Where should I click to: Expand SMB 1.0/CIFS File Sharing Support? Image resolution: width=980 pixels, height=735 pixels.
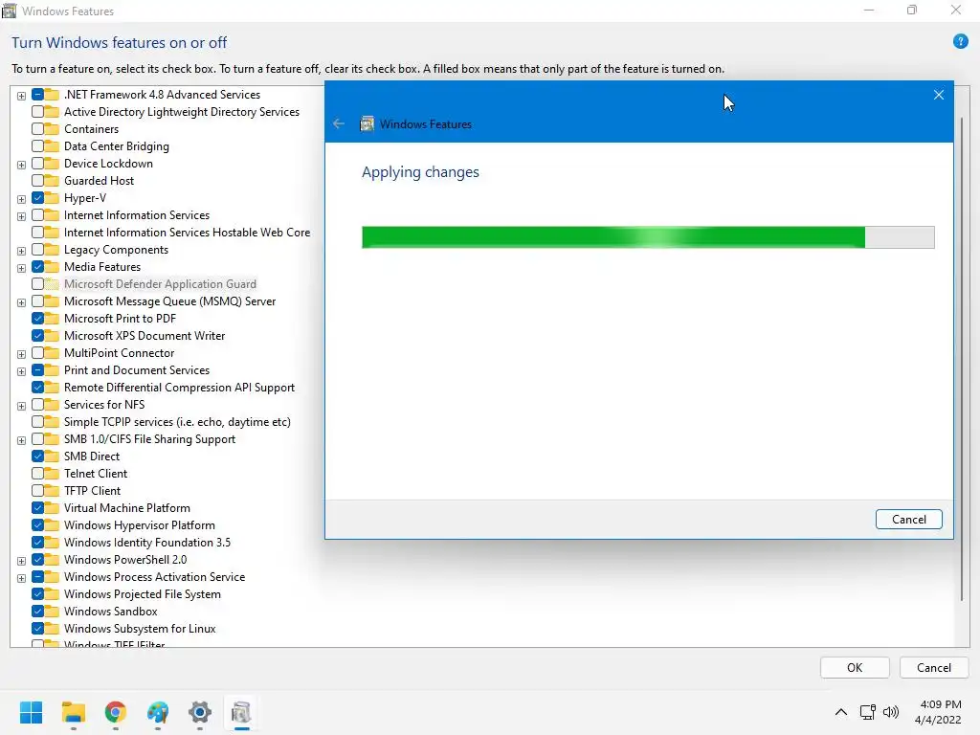coord(21,440)
